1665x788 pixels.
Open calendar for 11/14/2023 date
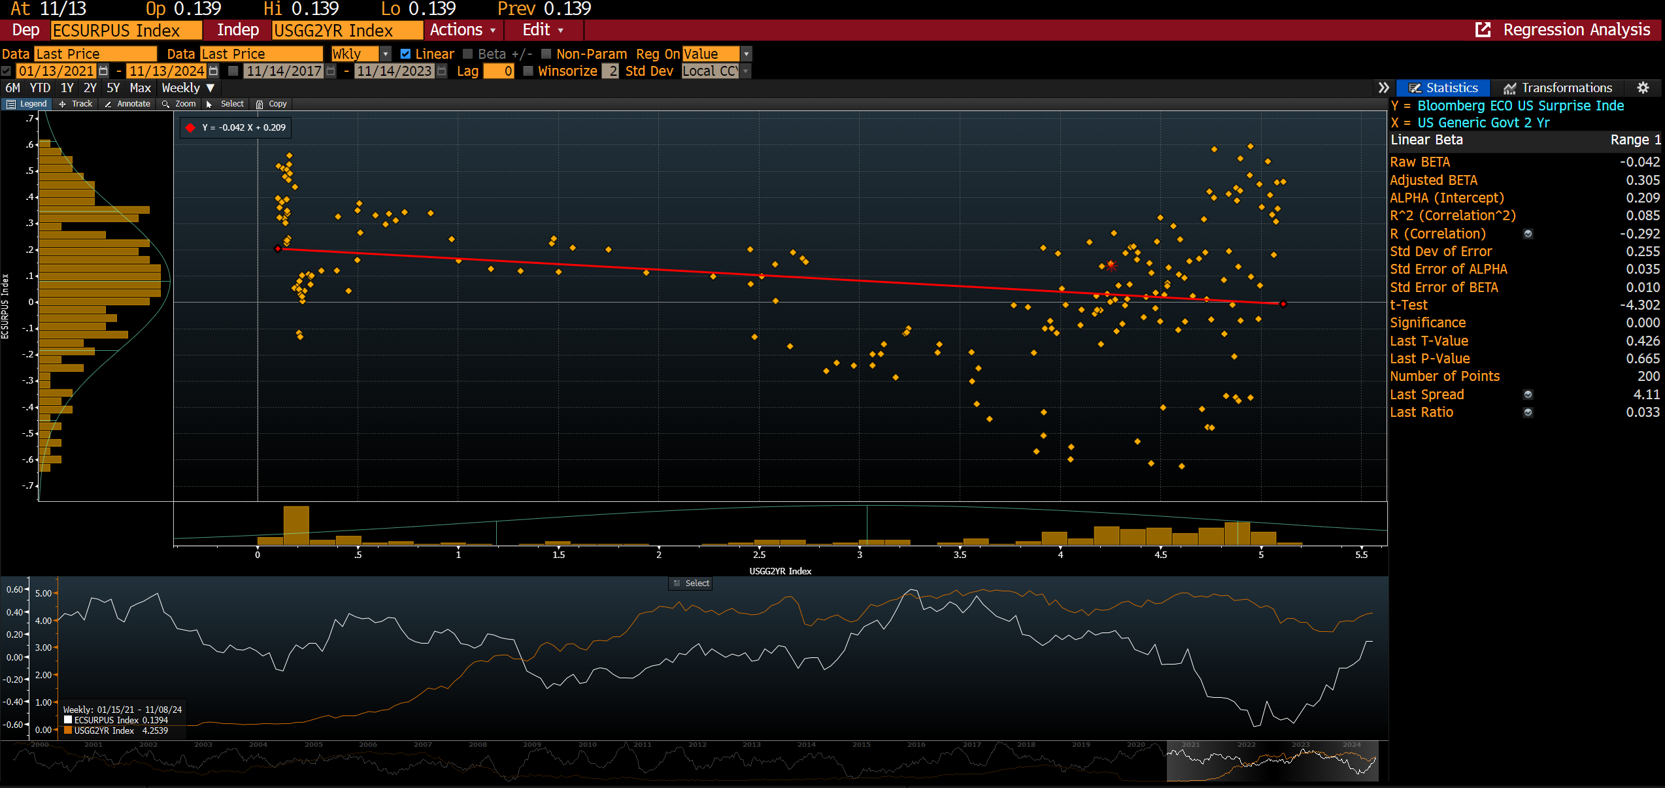coord(442,71)
